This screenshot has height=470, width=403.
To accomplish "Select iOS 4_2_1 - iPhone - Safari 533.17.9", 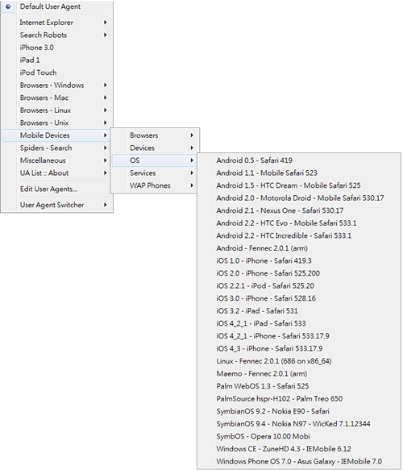I will [299, 336].
